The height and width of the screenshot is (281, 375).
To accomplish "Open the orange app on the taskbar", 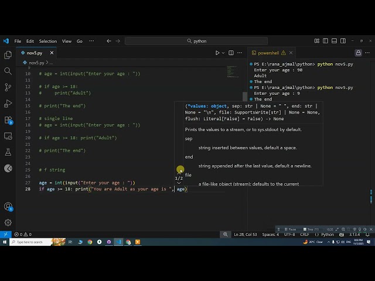I will click(138, 242).
